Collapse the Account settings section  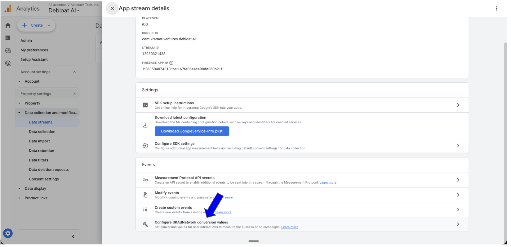pyautogui.click(x=74, y=72)
